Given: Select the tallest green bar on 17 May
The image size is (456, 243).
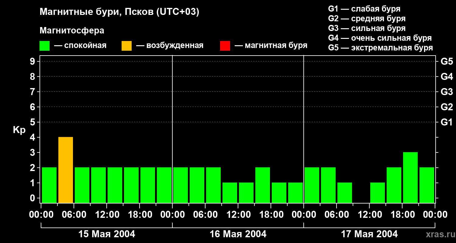Looking at the screenshot, I should pos(410,177).
